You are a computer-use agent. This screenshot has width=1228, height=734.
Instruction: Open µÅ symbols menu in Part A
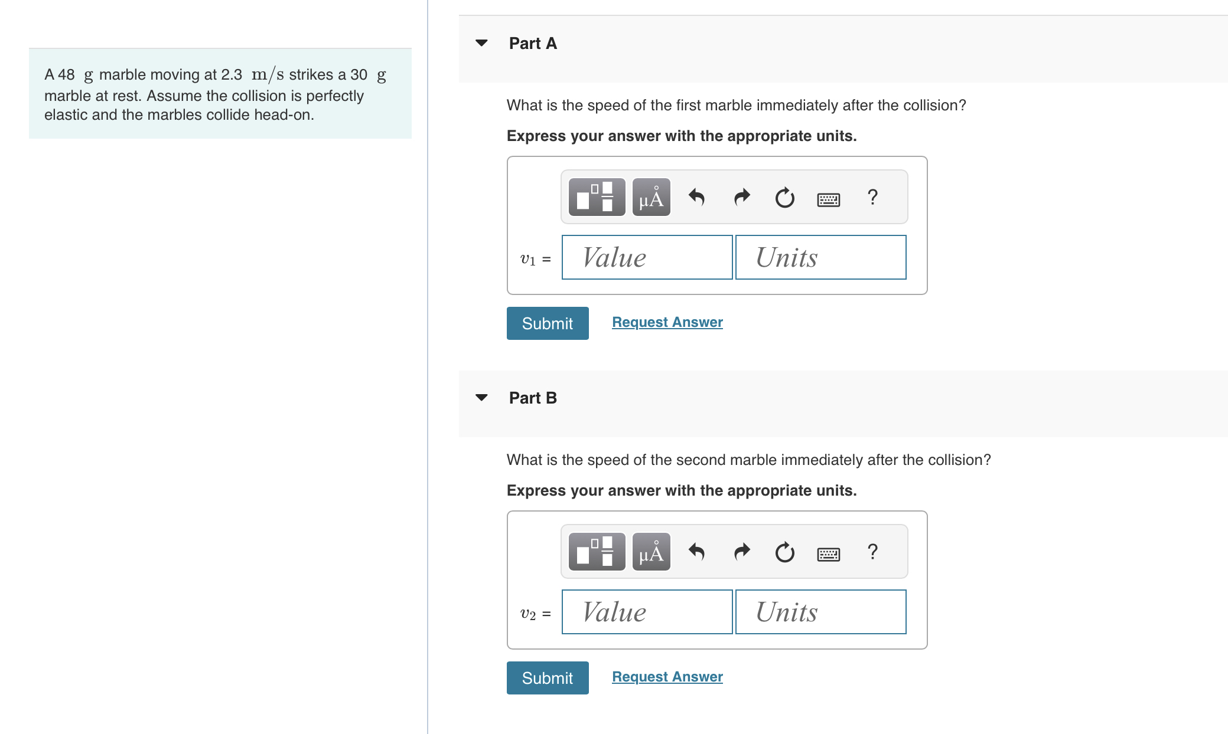pos(651,197)
